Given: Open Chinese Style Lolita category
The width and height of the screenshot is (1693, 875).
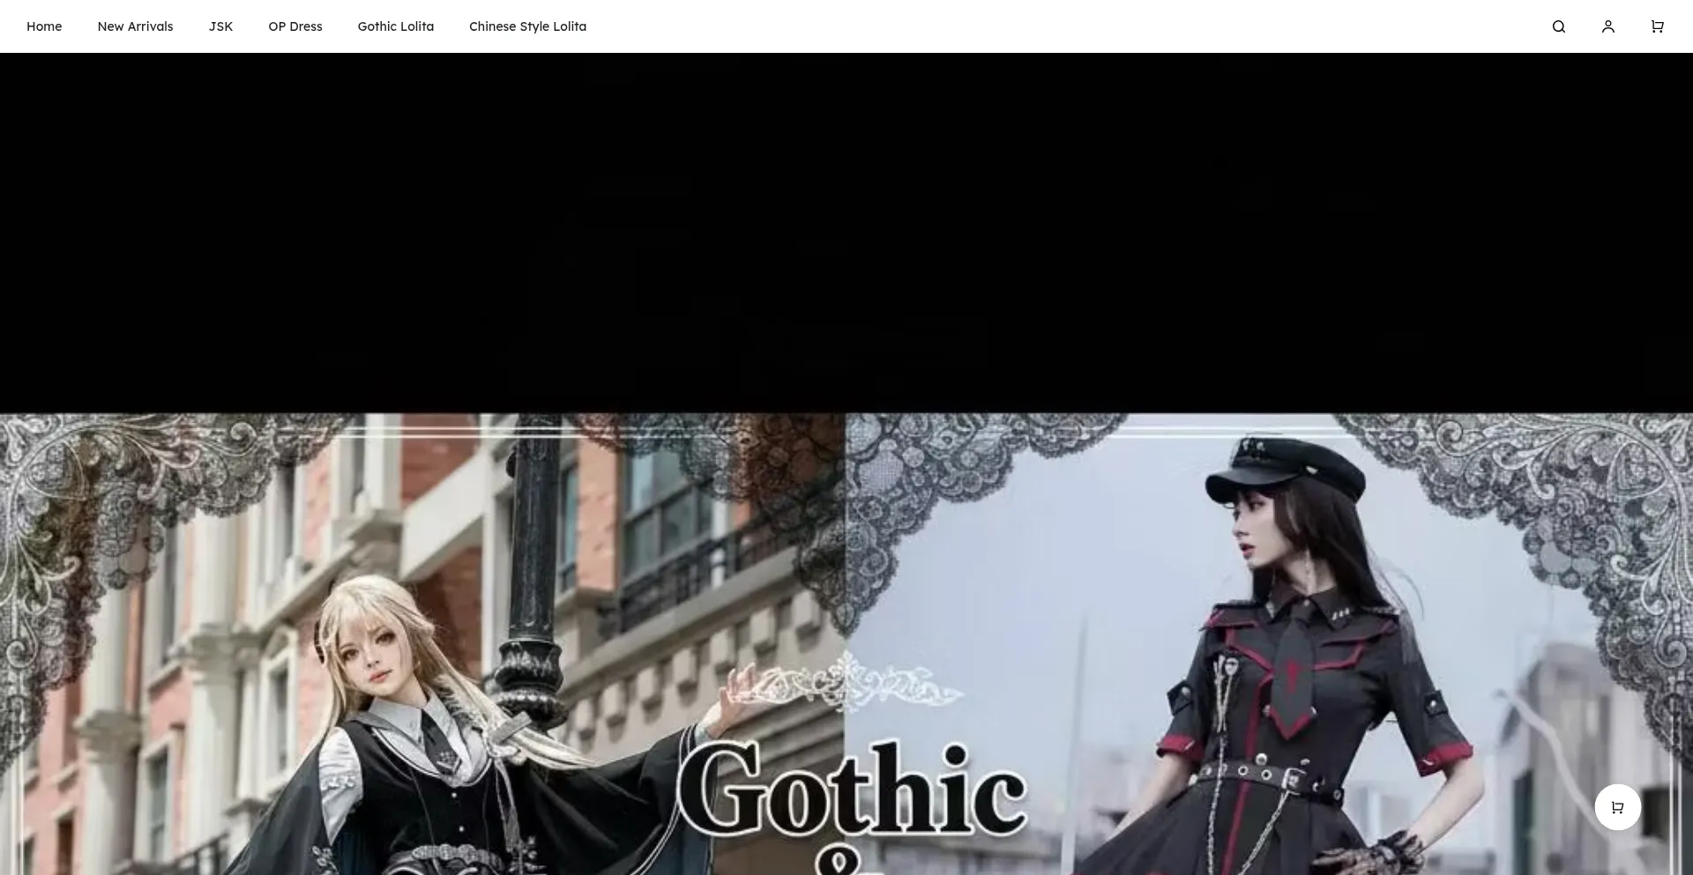Looking at the screenshot, I should click(527, 26).
